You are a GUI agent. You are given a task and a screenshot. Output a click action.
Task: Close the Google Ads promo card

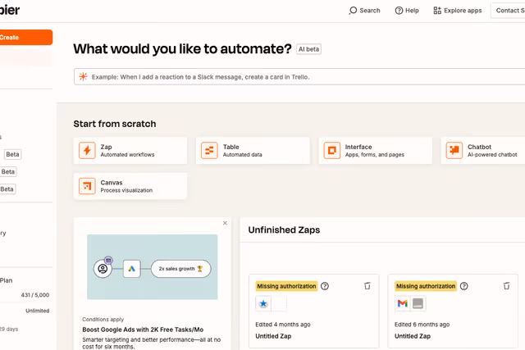225,223
